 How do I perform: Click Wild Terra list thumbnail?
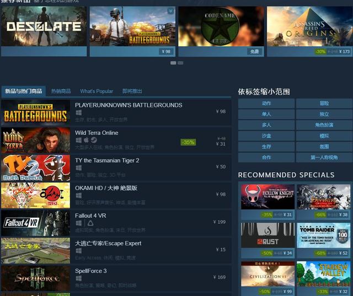point(35,140)
